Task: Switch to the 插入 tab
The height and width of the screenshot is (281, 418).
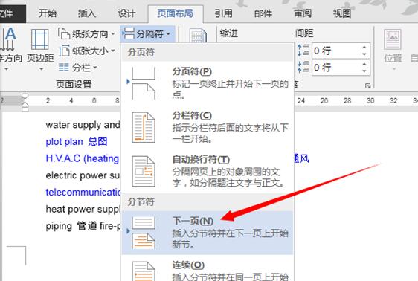Action: point(87,13)
